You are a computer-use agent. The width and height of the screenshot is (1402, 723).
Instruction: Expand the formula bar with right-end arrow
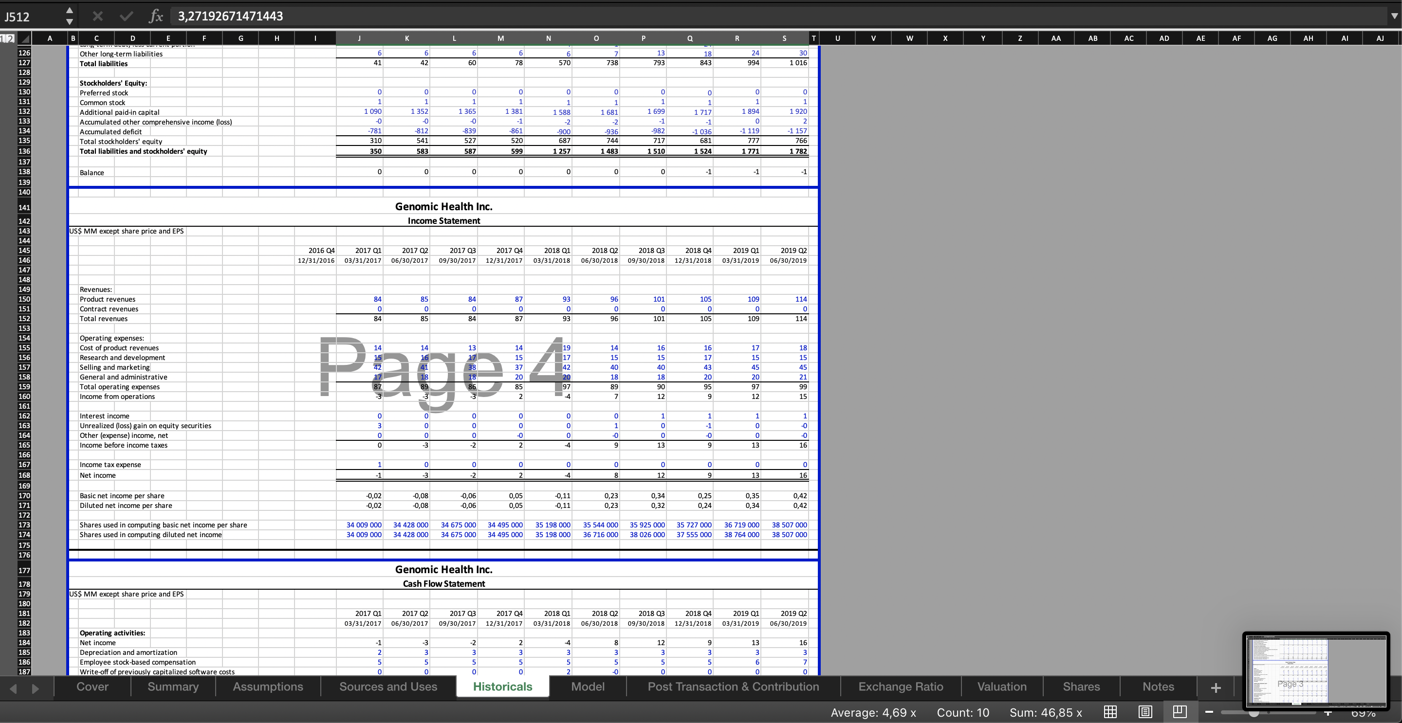tap(1394, 17)
